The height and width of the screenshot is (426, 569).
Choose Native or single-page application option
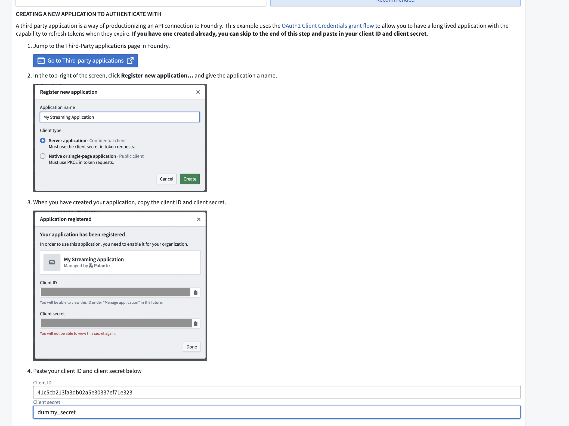[x=43, y=156]
